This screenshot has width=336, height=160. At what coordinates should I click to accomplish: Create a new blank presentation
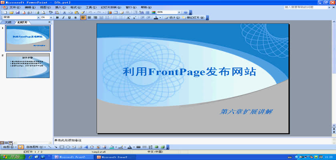click(x=5, y=12)
